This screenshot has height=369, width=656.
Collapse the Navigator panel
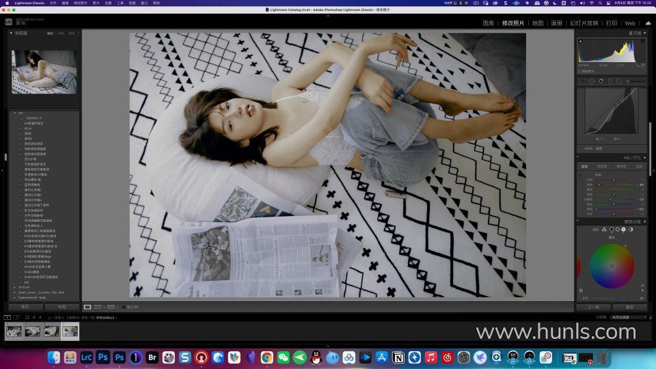12,33
